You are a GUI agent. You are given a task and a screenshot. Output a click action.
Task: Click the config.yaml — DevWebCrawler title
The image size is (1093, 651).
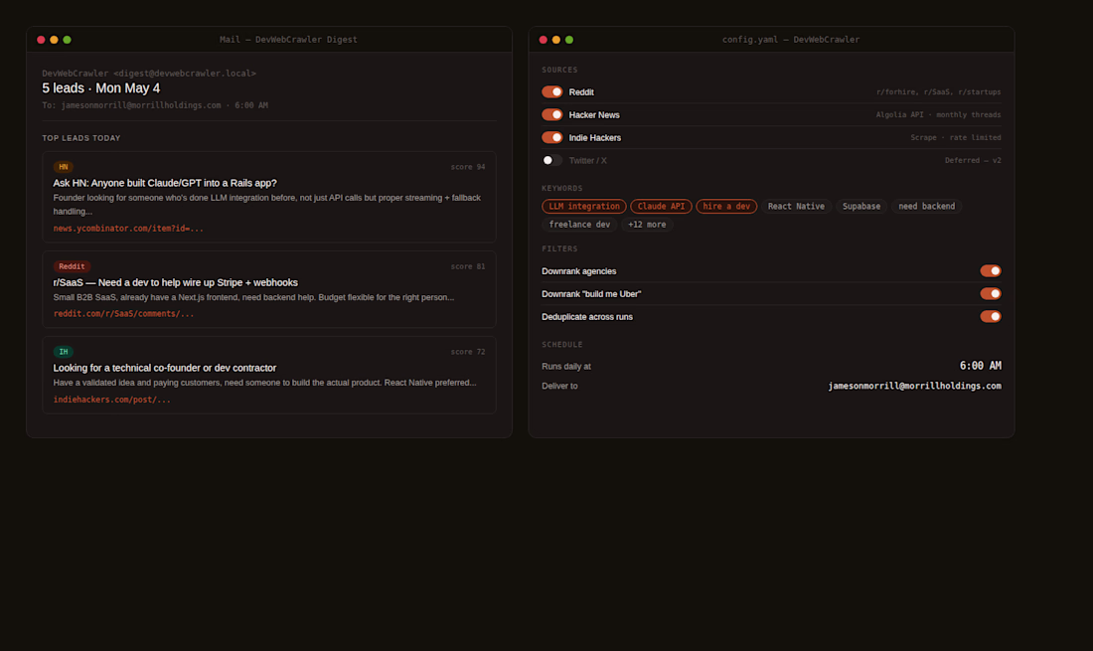click(x=791, y=40)
